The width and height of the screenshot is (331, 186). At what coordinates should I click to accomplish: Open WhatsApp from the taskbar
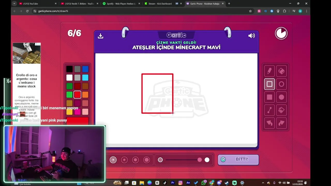[x=204, y=183]
